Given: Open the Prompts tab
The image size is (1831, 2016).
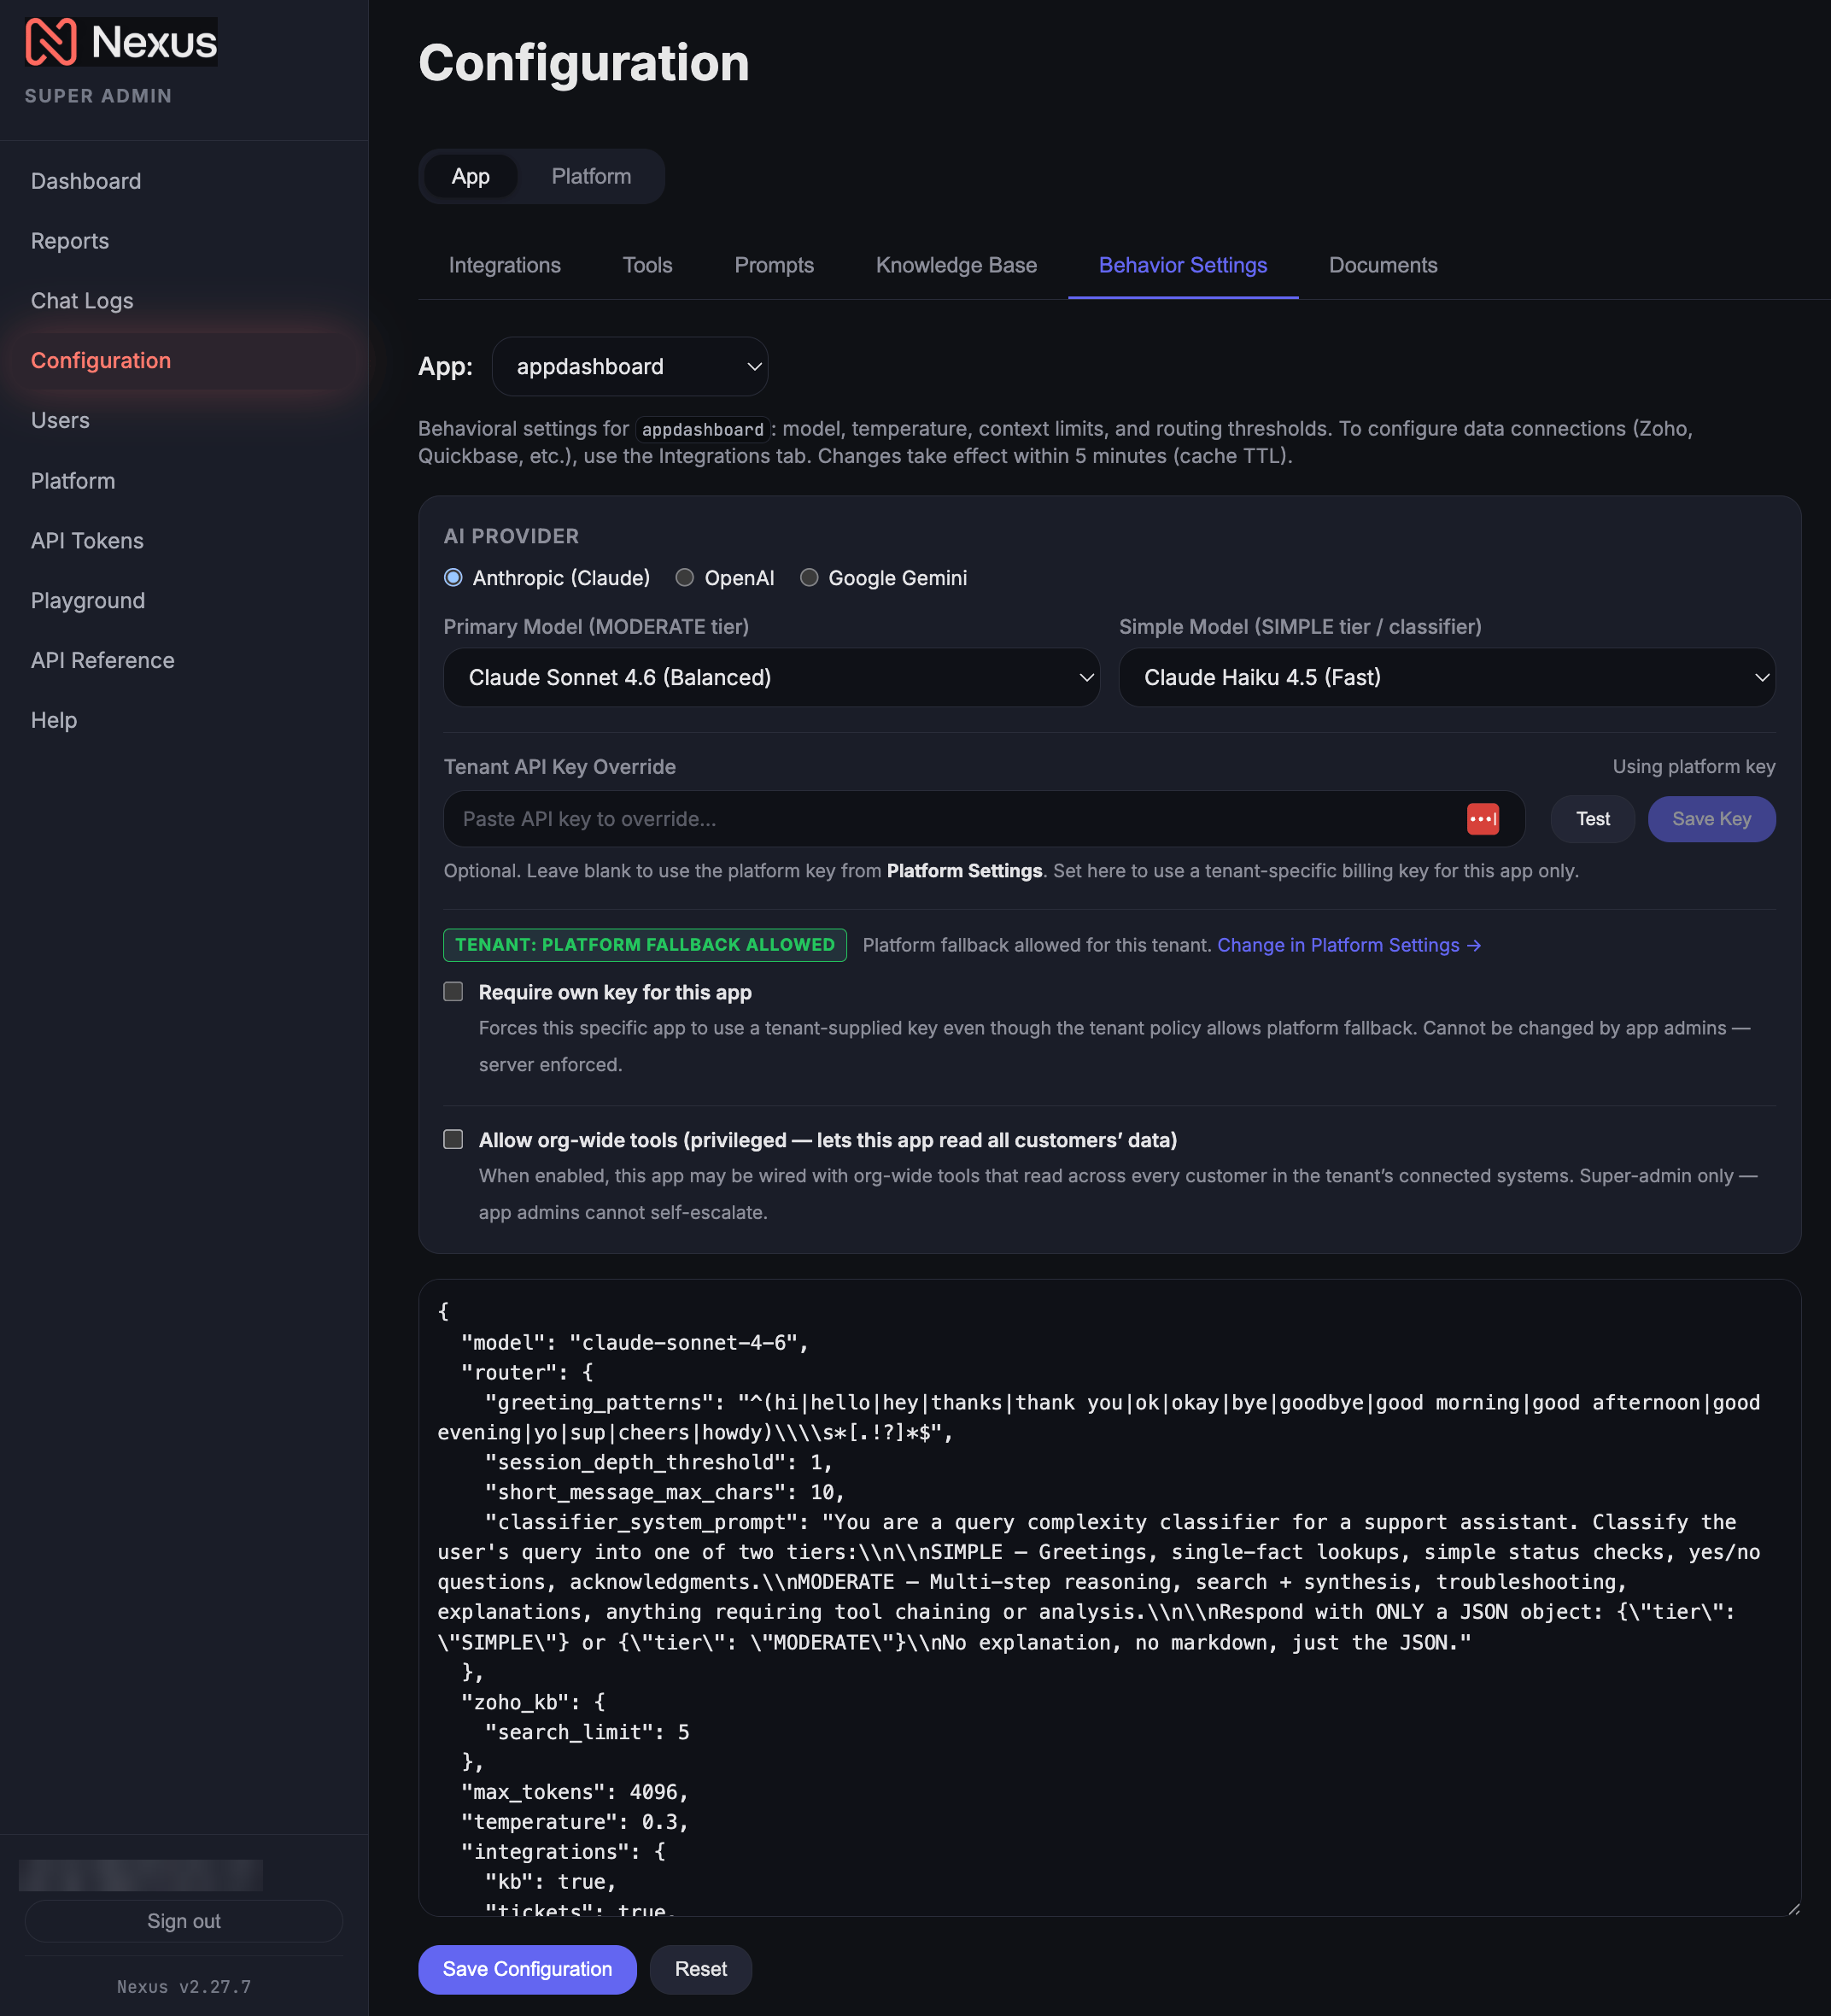Looking at the screenshot, I should click(x=774, y=266).
